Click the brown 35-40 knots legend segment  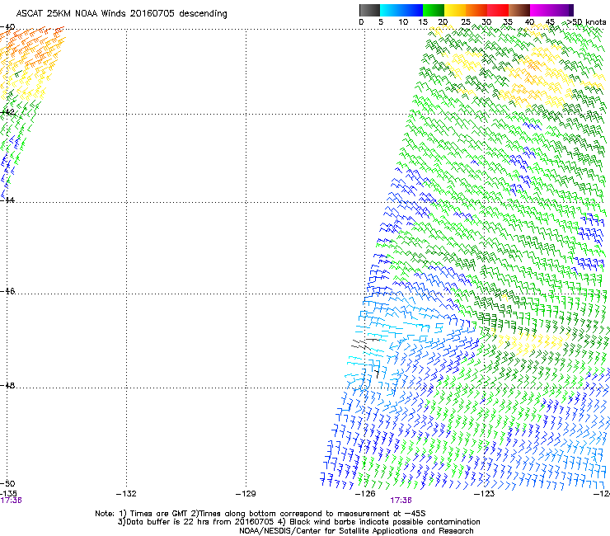519,10
